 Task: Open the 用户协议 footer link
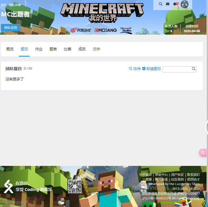point(177,175)
